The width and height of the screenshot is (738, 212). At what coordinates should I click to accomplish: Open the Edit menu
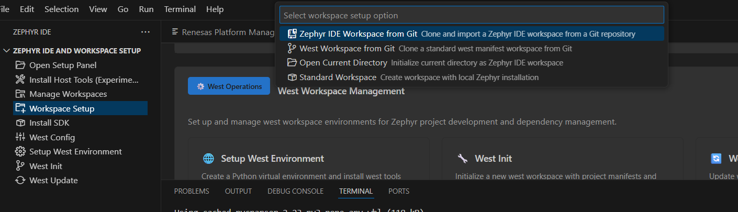click(x=27, y=9)
